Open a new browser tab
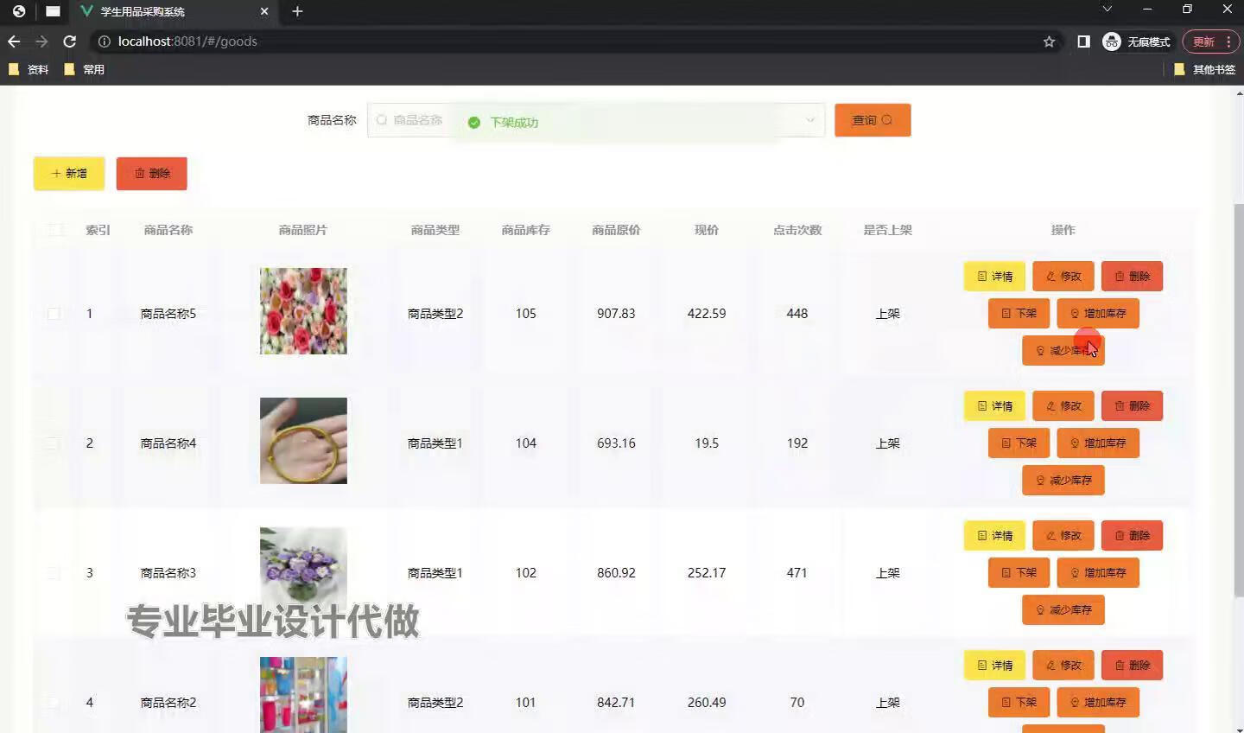This screenshot has width=1244, height=733. (x=297, y=11)
